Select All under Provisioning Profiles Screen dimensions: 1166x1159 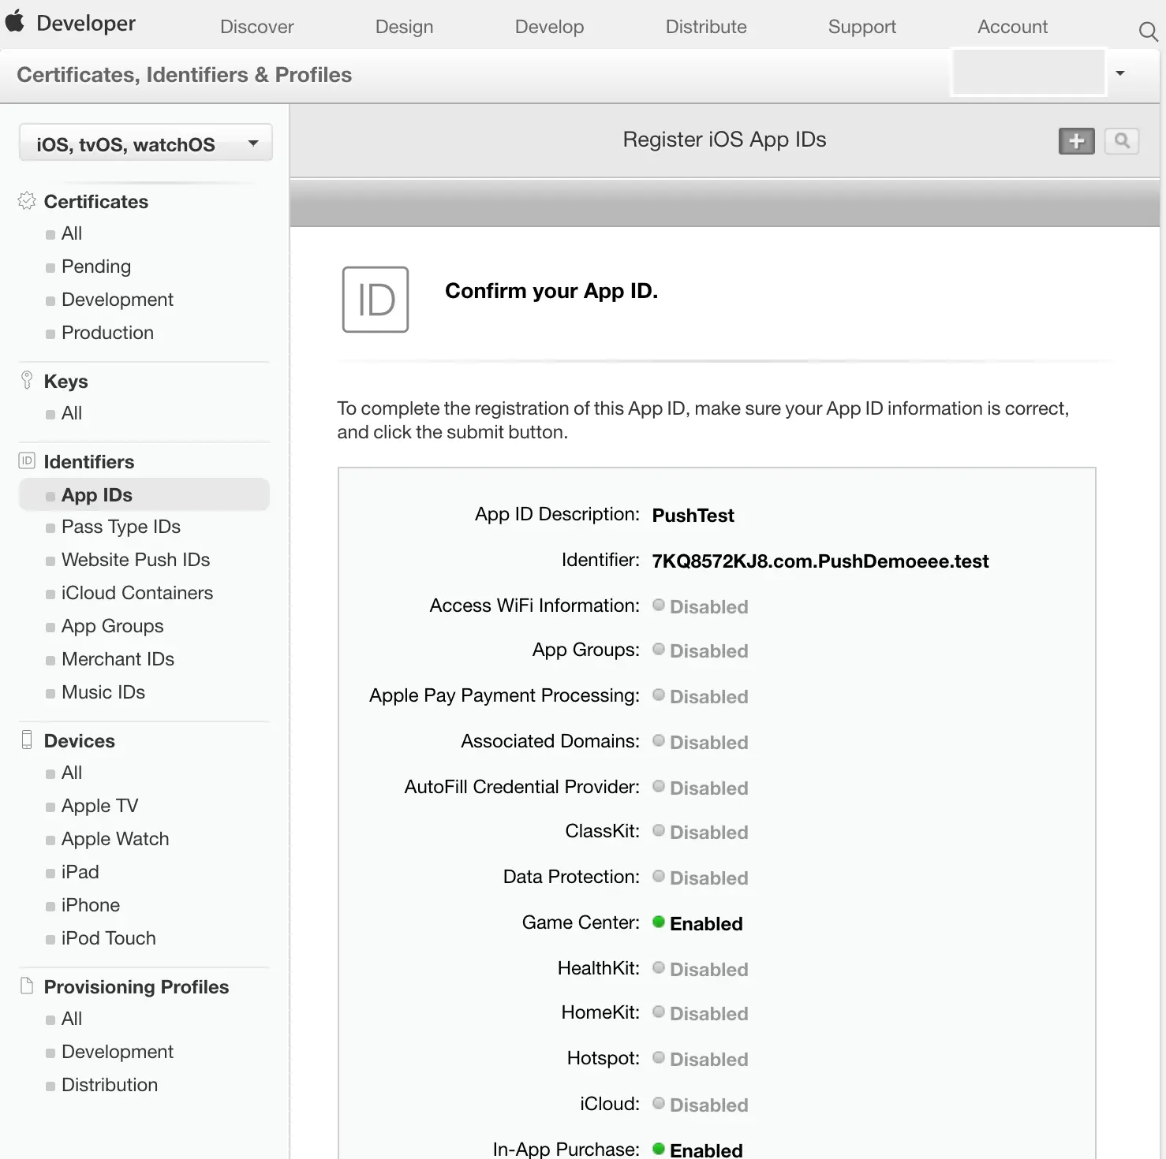pyautogui.click(x=72, y=1019)
